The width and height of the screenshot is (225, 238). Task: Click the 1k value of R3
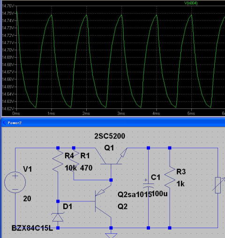pos(180,184)
